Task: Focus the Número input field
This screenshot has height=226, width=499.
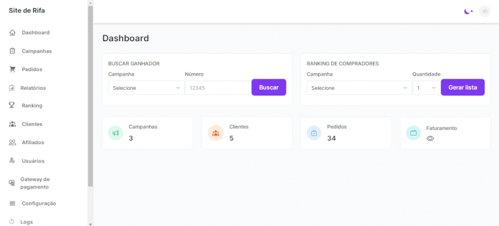Action: (218, 88)
